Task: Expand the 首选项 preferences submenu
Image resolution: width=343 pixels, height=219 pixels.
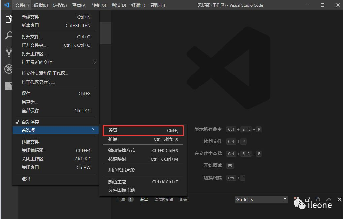Action: (x=56, y=130)
